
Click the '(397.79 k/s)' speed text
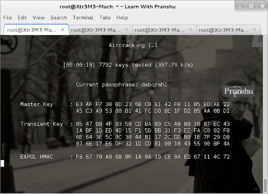[174, 65]
